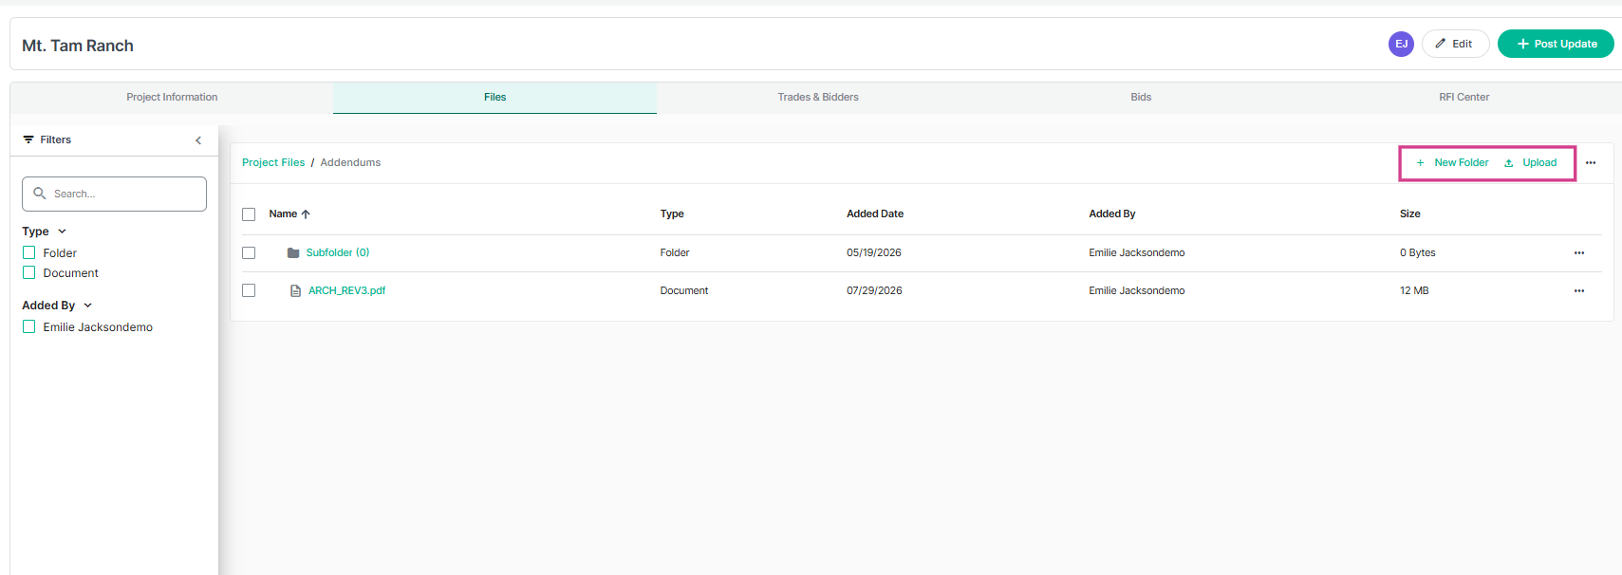Image resolution: width=1622 pixels, height=575 pixels.
Task: Click the 0 Bytes size cell
Action: [x=1418, y=252]
